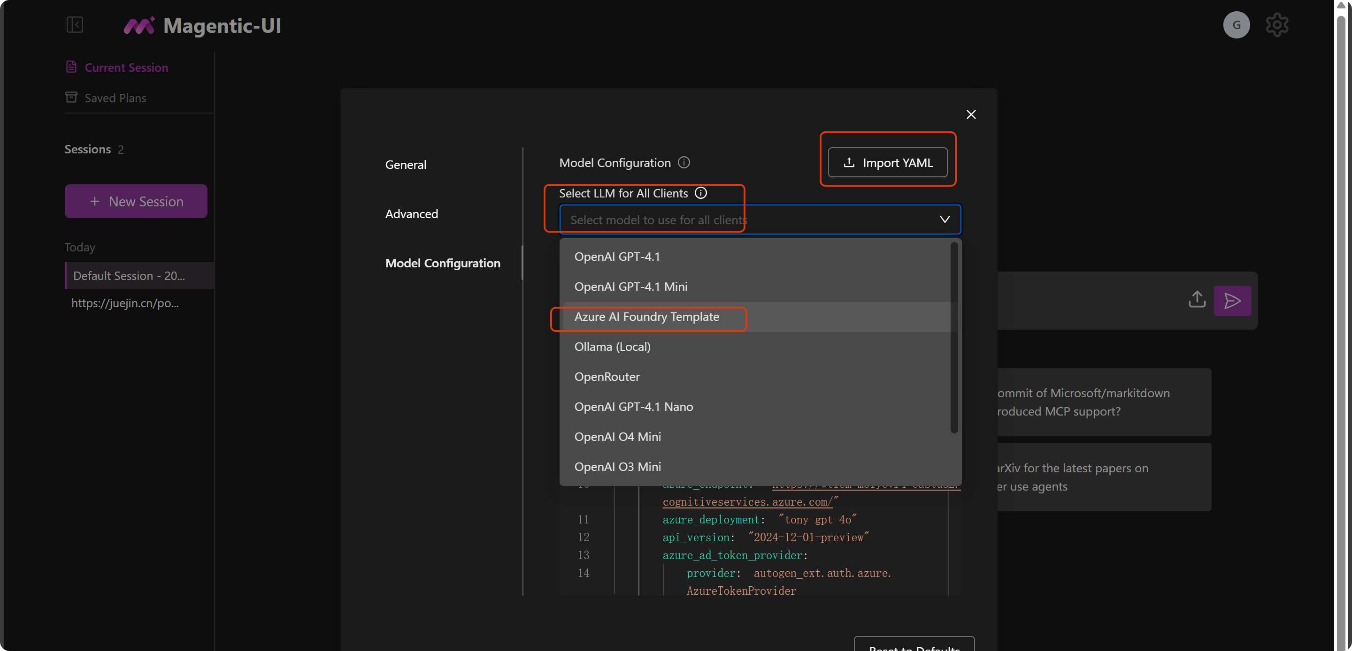Viewport: 1352px width, 651px height.
Task: Pick OpenAI GPT-4.1 Mini in the dropdown
Action: pos(630,287)
